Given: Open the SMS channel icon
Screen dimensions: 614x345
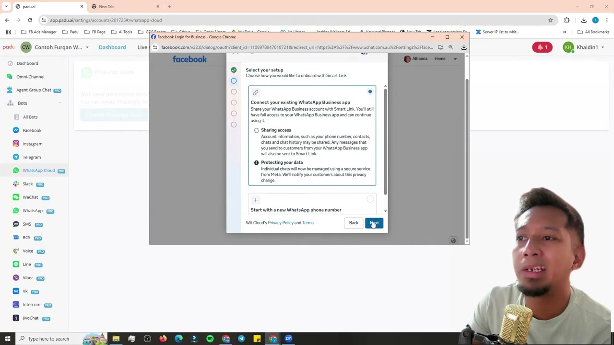Looking at the screenshot, I should point(16,224).
